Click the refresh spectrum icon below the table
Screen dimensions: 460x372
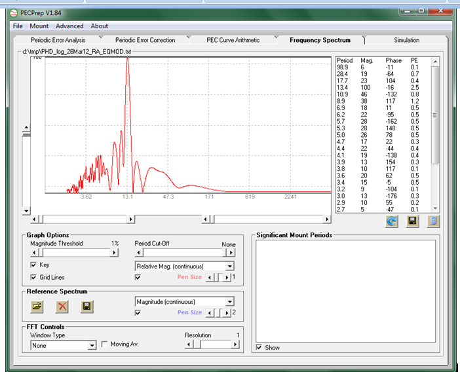(392, 221)
